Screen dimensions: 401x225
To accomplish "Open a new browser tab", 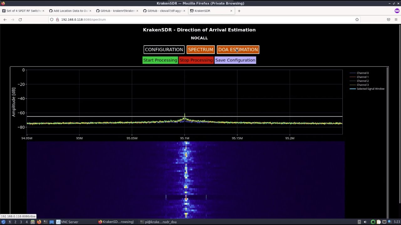I will 239,11.
